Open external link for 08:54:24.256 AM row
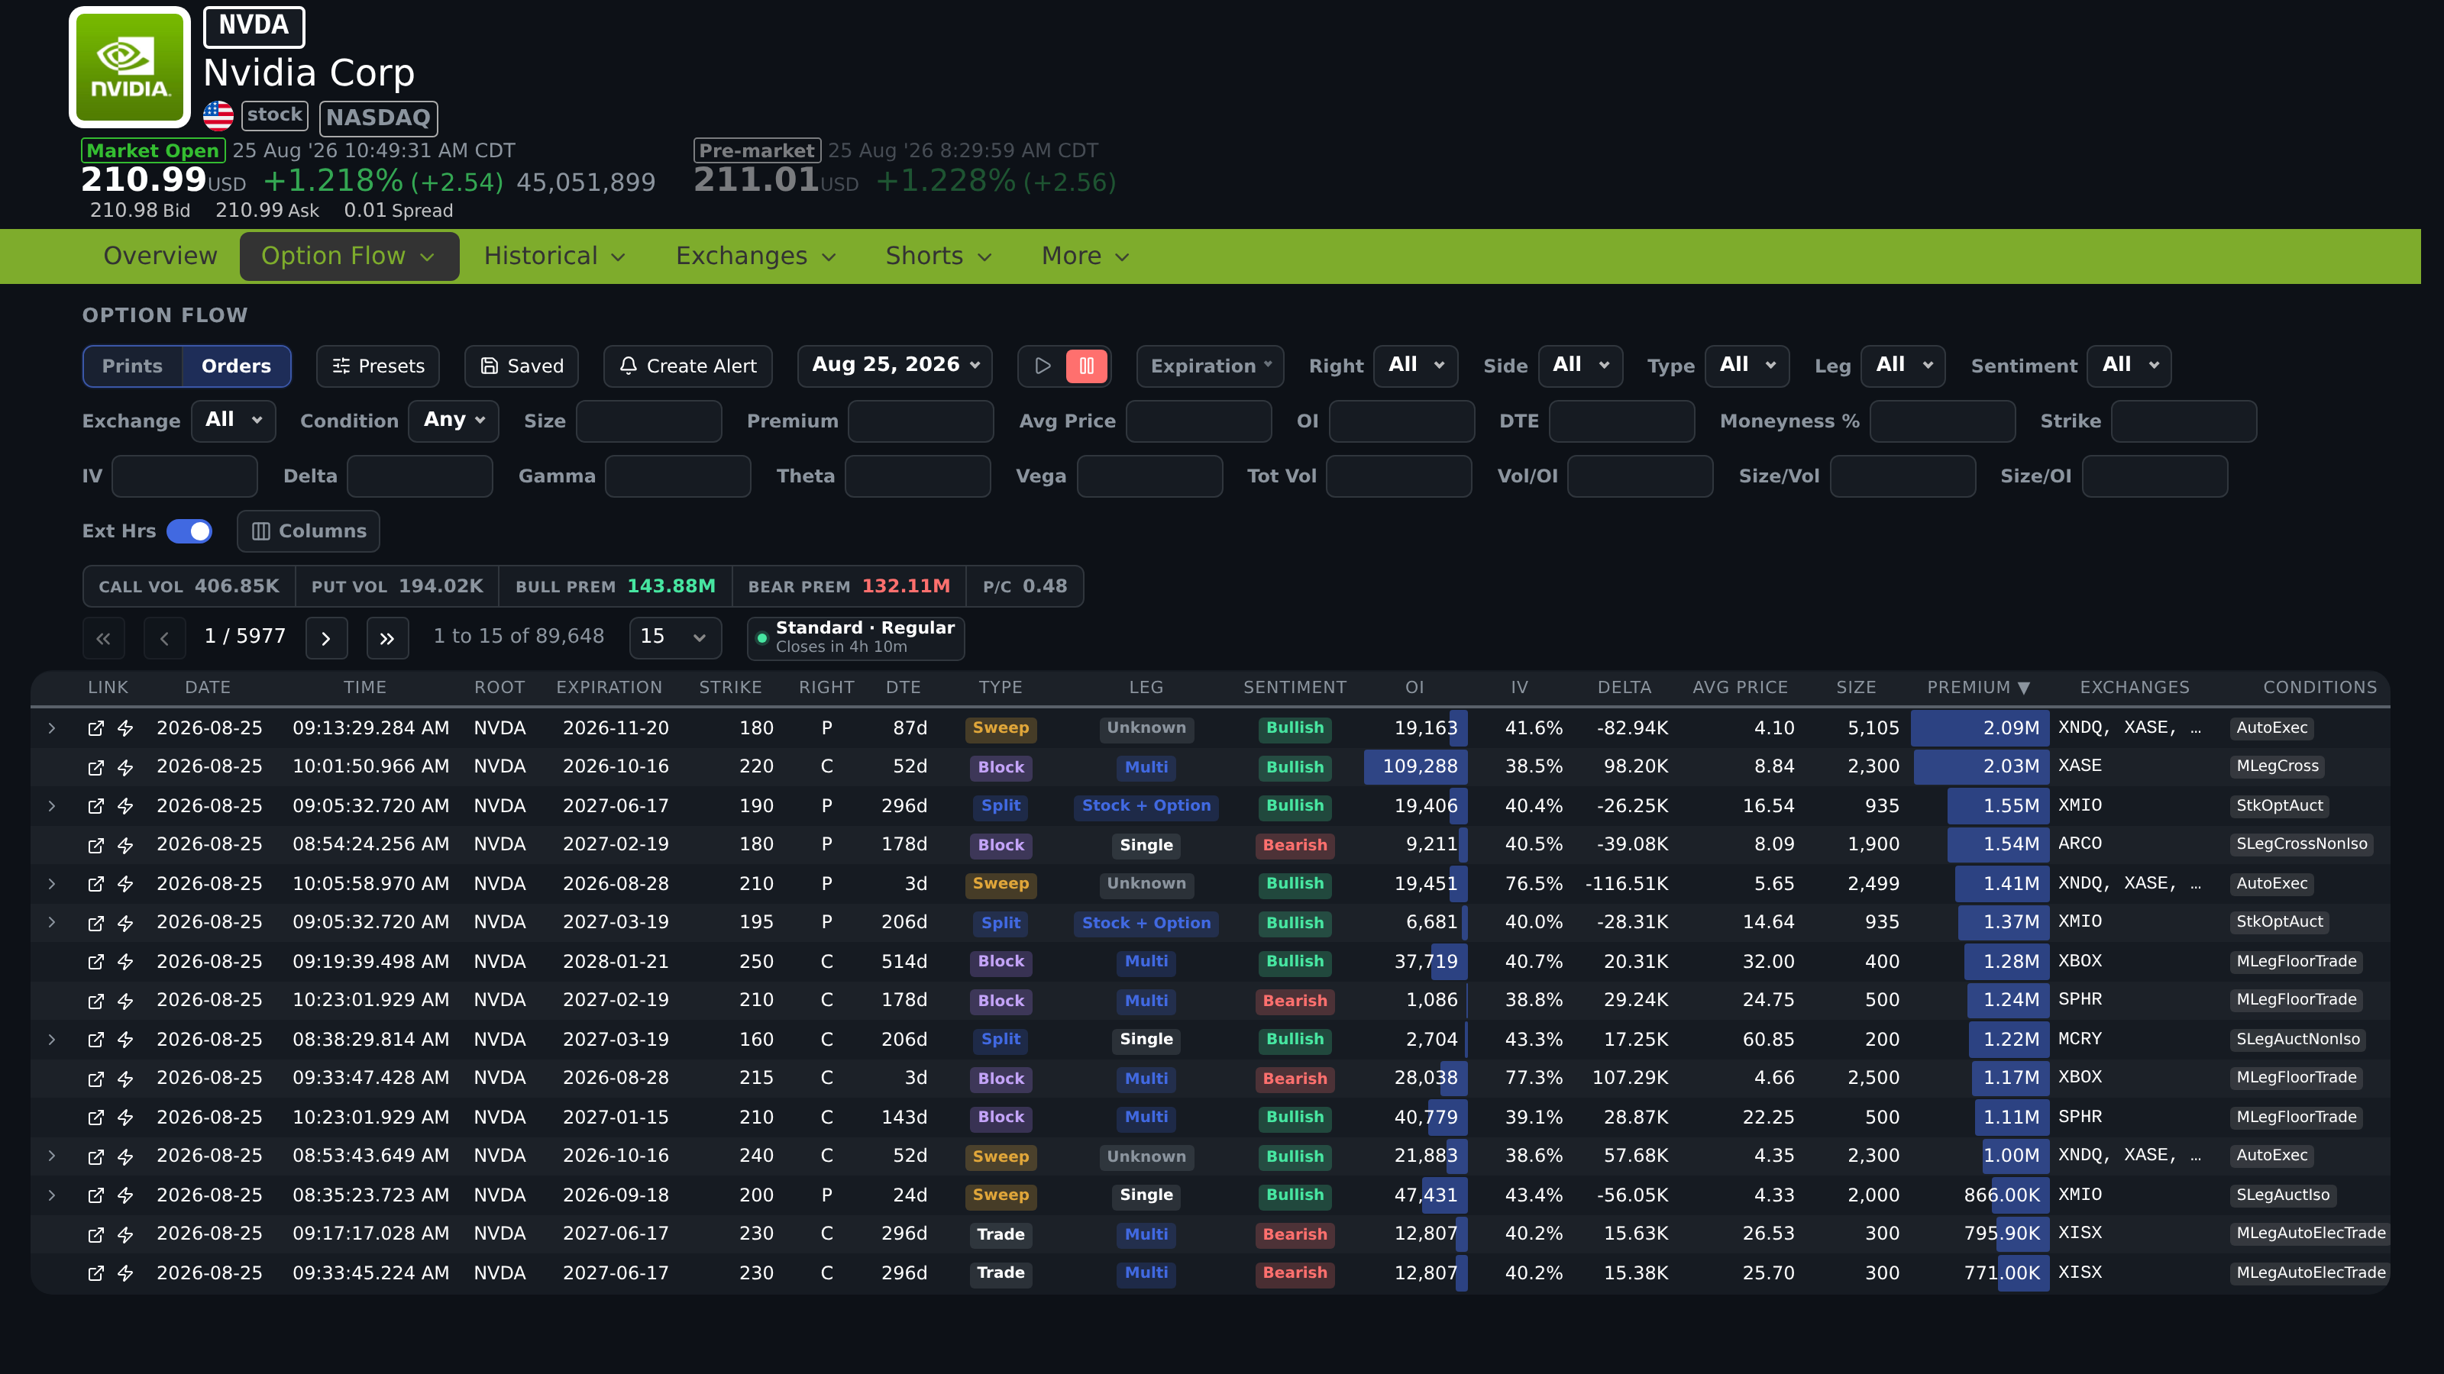2444x1374 pixels. pyautogui.click(x=95, y=845)
